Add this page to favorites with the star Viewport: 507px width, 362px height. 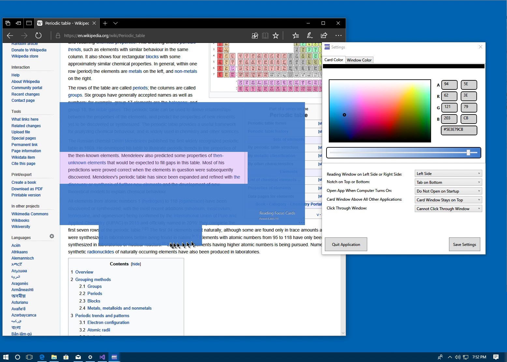pyautogui.click(x=276, y=35)
